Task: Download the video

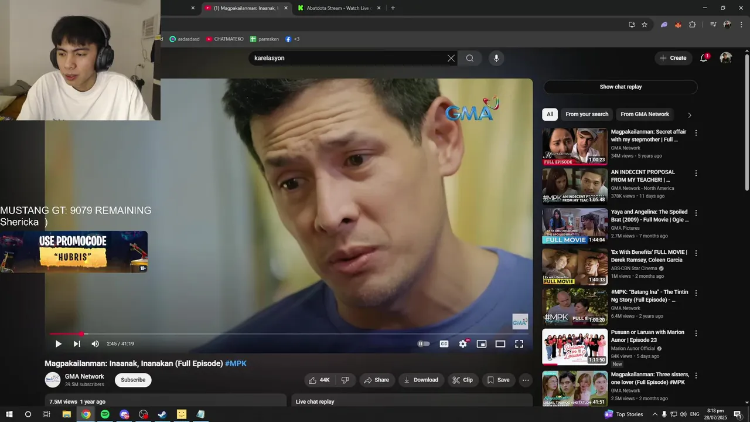Action: point(421,380)
